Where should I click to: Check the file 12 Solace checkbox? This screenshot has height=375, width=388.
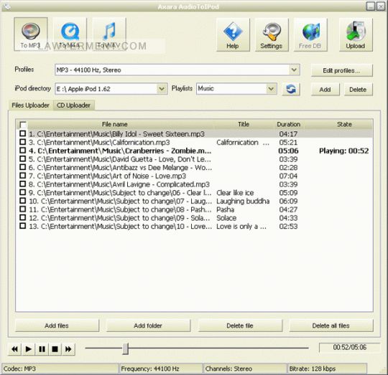22,217
